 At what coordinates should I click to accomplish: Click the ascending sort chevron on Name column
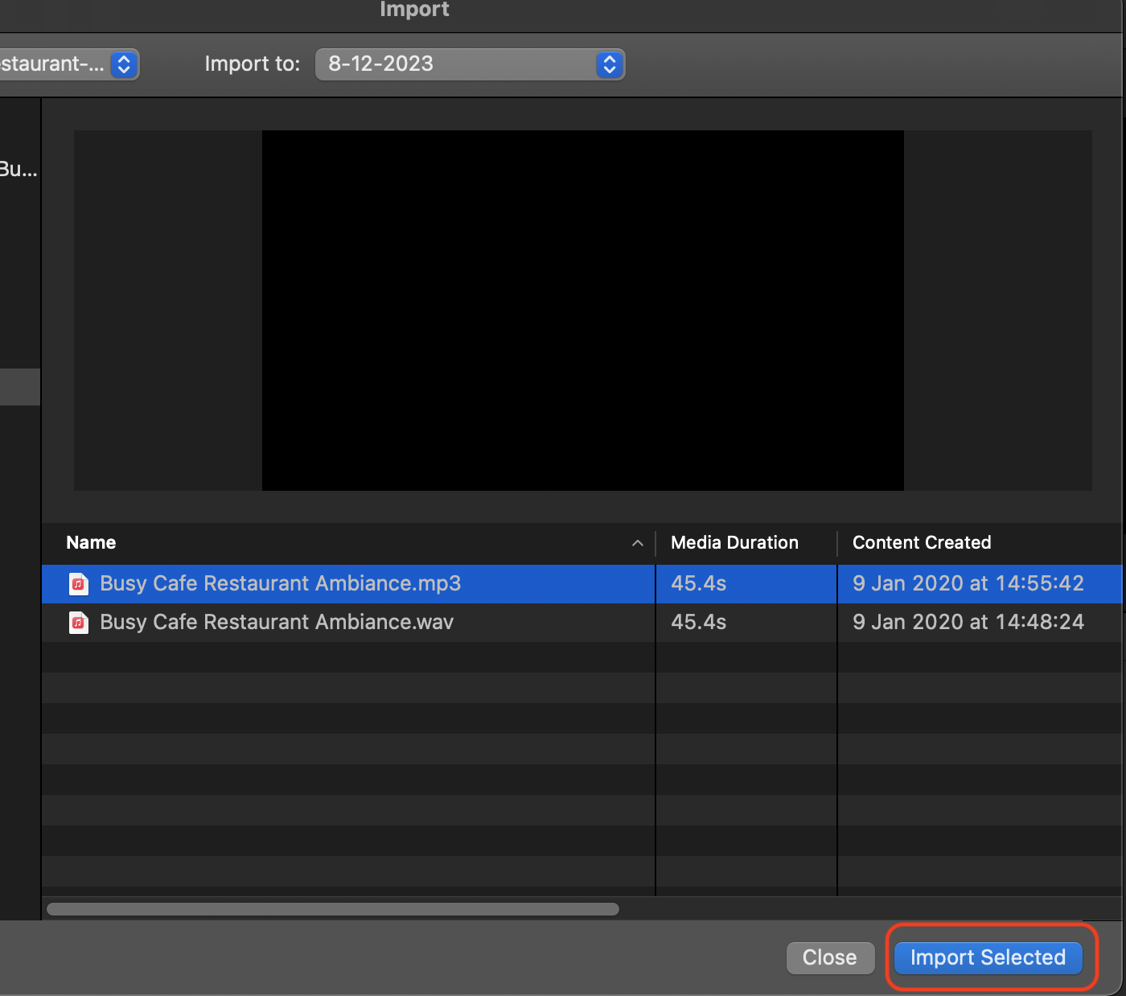click(x=638, y=543)
